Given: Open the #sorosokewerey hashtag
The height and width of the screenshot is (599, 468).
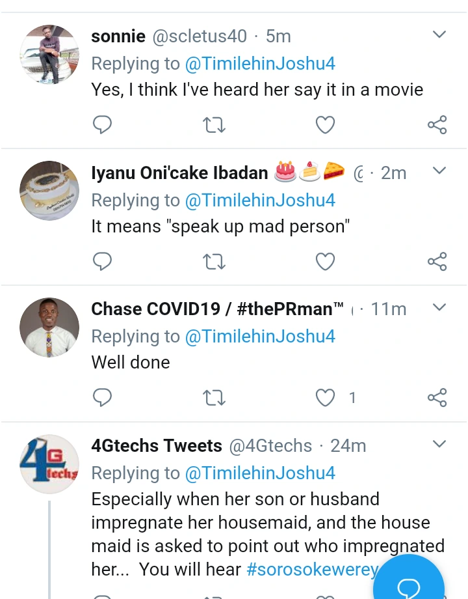Looking at the screenshot, I should tap(312, 569).
